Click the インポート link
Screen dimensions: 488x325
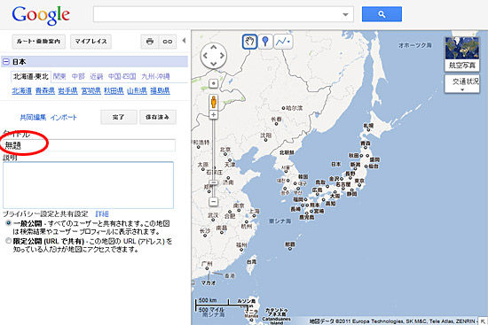click(x=64, y=118)
